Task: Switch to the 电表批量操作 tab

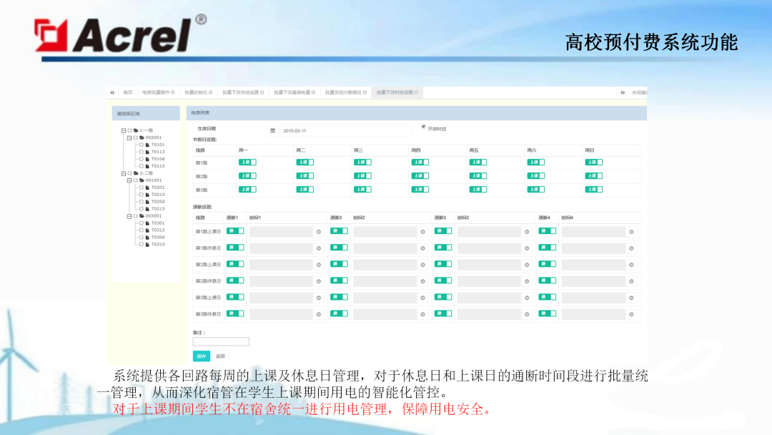Action: 156,91
